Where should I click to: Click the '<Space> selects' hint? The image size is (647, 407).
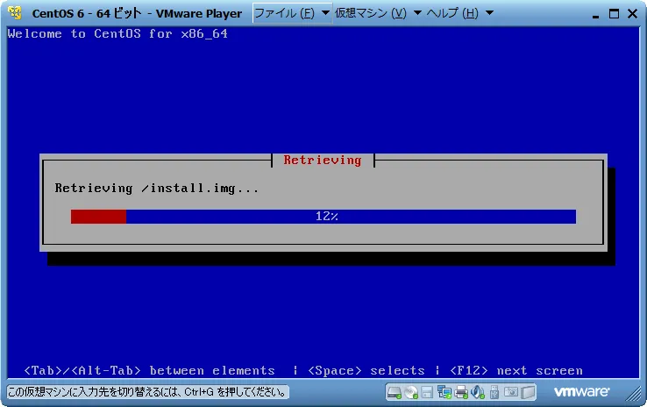(x=366, y=371)
